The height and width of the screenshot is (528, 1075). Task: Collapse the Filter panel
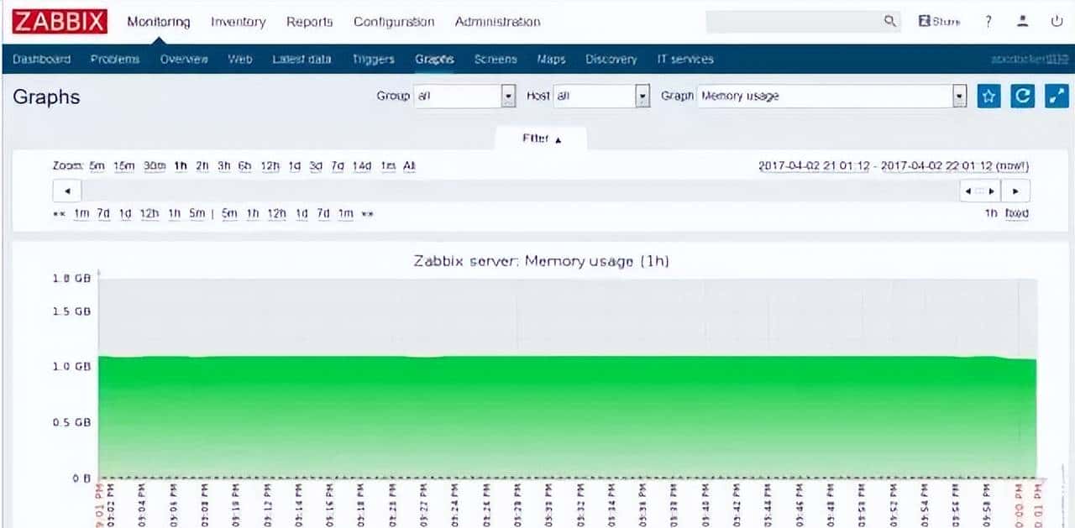click(542, 139)
